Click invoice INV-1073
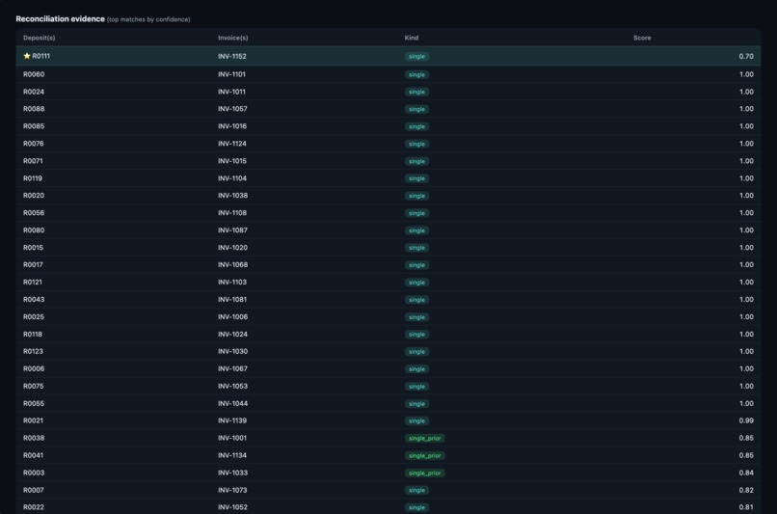777x514 pixels. (x=232, y=490)
